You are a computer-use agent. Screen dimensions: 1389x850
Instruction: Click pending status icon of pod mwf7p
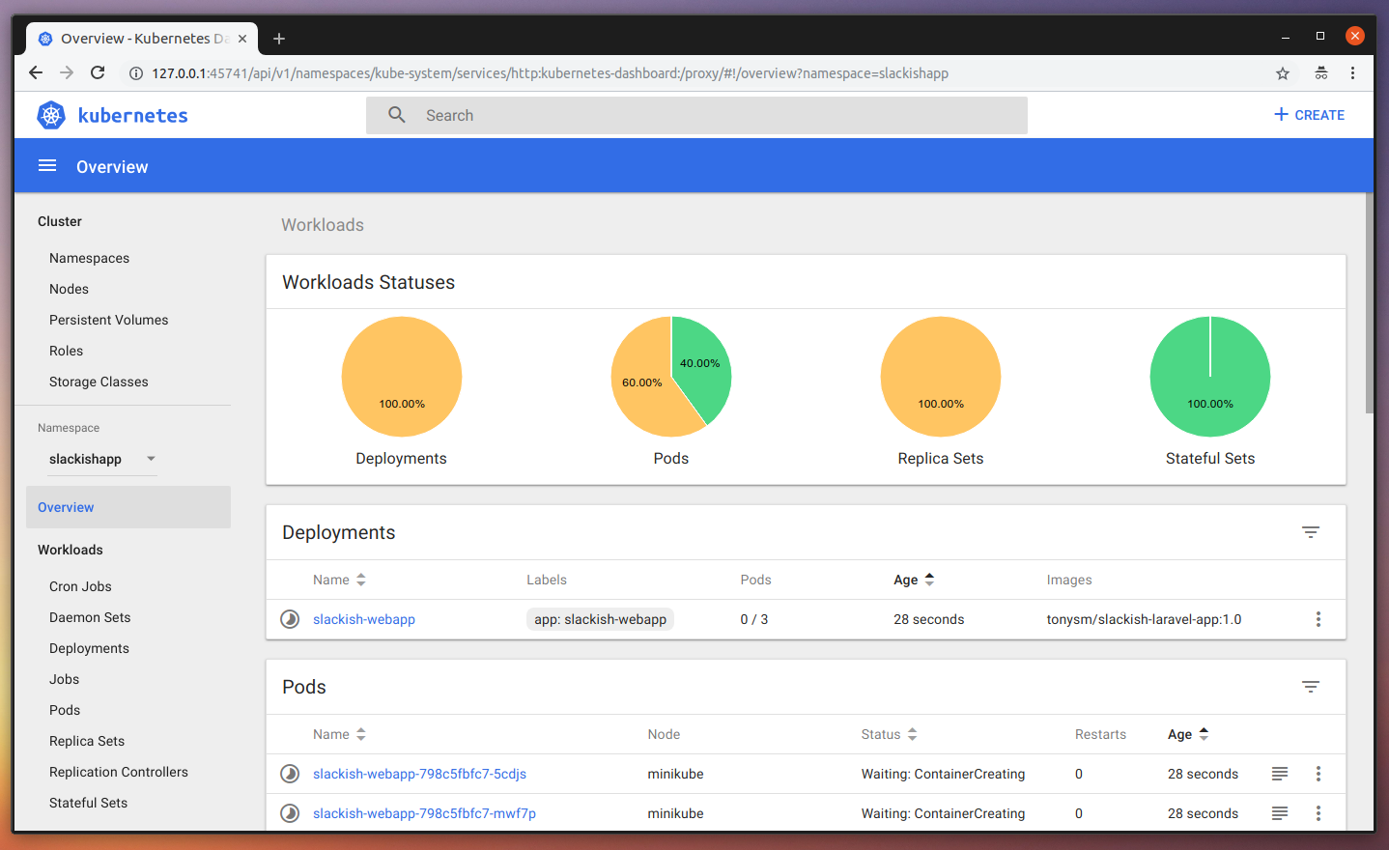point(290,813)
